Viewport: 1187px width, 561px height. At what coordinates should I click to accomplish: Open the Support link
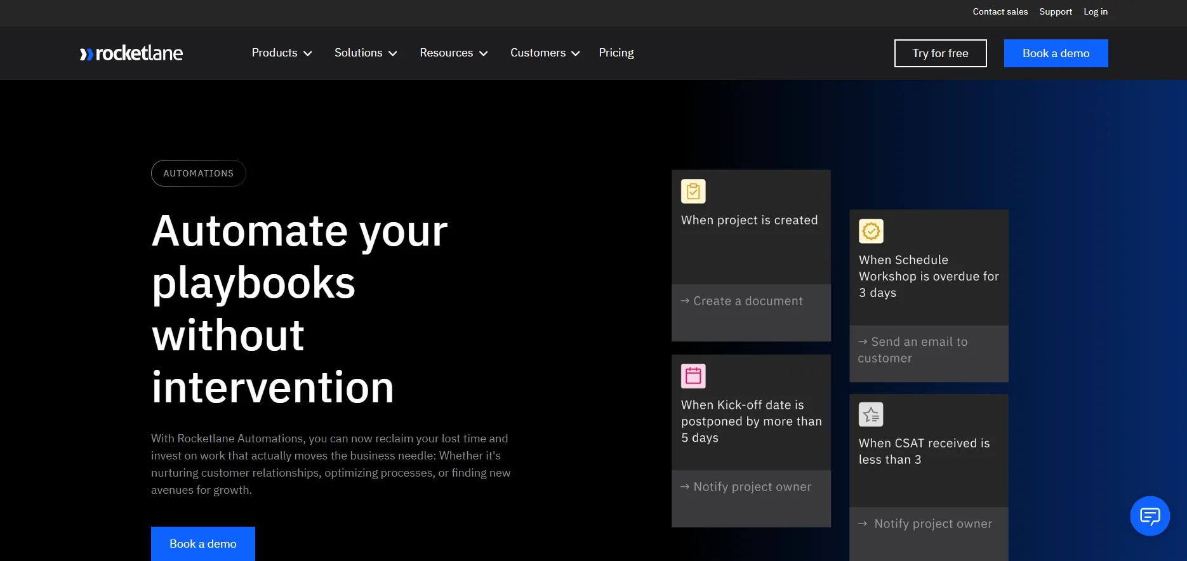coord(1055,12)
